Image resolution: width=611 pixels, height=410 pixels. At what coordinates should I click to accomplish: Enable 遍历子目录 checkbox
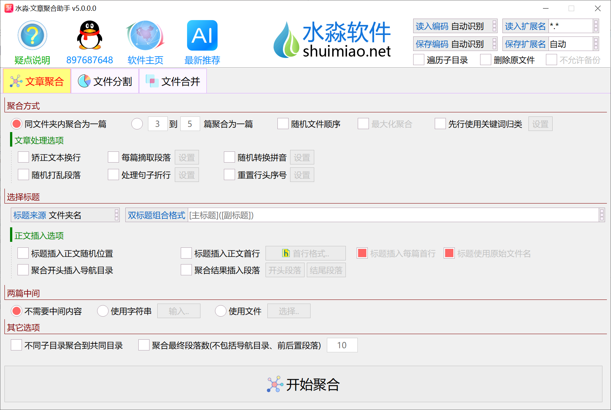tap(419, 60)
